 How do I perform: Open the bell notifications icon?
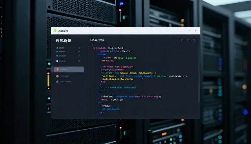182,40
